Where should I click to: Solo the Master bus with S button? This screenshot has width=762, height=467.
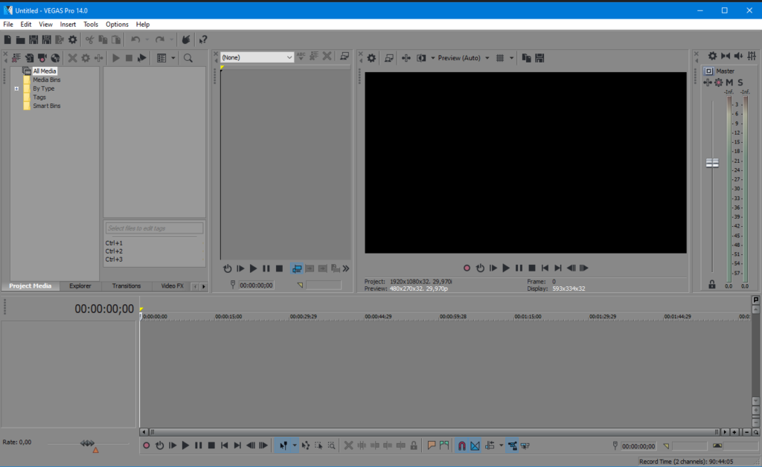pos(740,83)
